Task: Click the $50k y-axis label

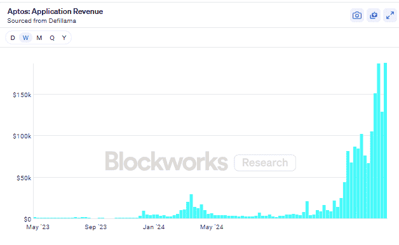Action: tap(24, 178)
